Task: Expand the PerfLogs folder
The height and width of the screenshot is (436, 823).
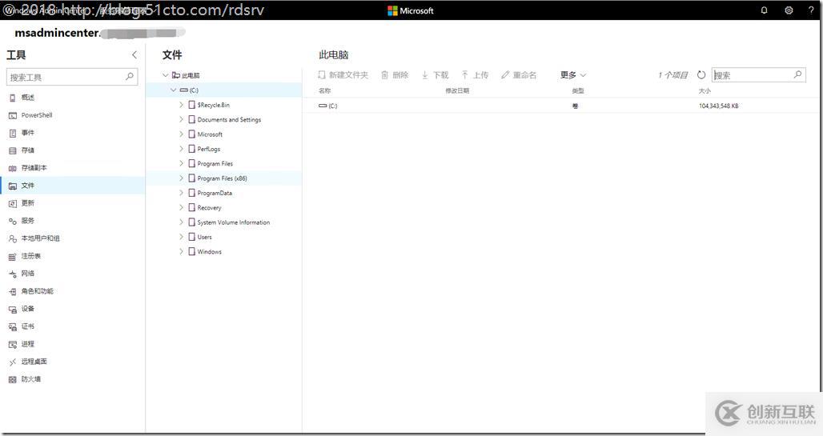Action: click(182, 149)
